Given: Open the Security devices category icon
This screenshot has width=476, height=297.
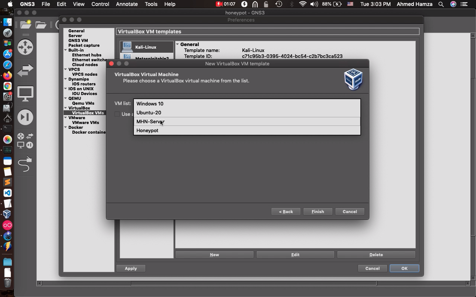Looking at the screenshot, I should click(25, 117).
